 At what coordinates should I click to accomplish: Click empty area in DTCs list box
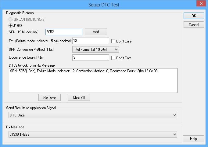(93, 84)
